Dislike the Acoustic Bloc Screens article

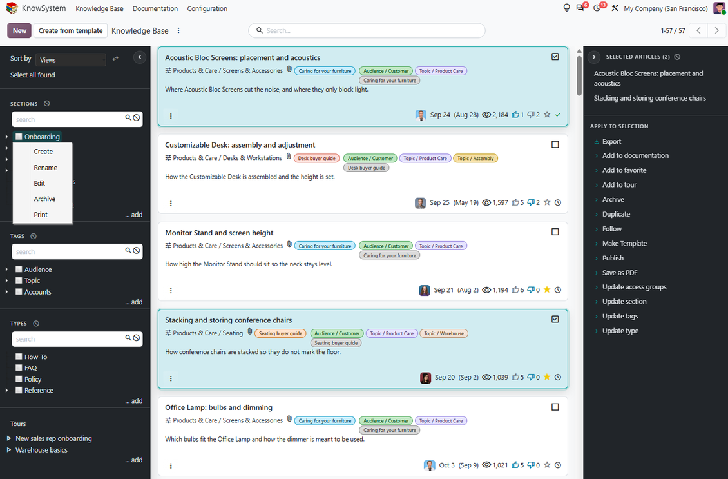pyautogui.click(x=531, y=115)
